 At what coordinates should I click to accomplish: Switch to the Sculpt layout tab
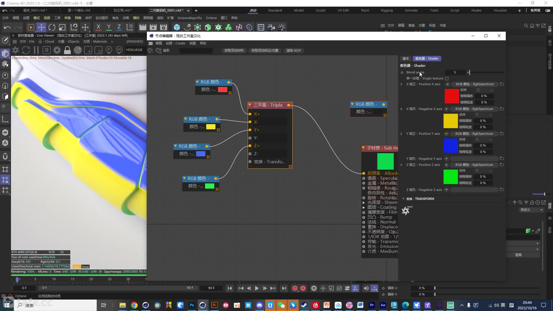click(321, 10)
